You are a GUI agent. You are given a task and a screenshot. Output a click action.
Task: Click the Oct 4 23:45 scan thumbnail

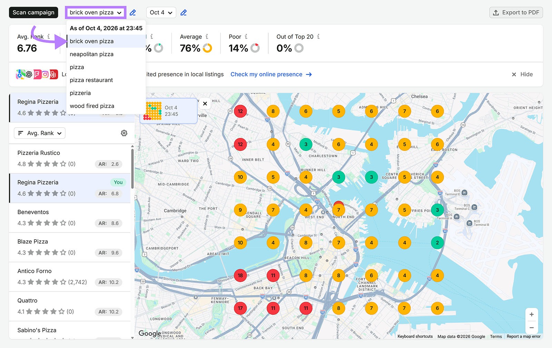[168, 111]
